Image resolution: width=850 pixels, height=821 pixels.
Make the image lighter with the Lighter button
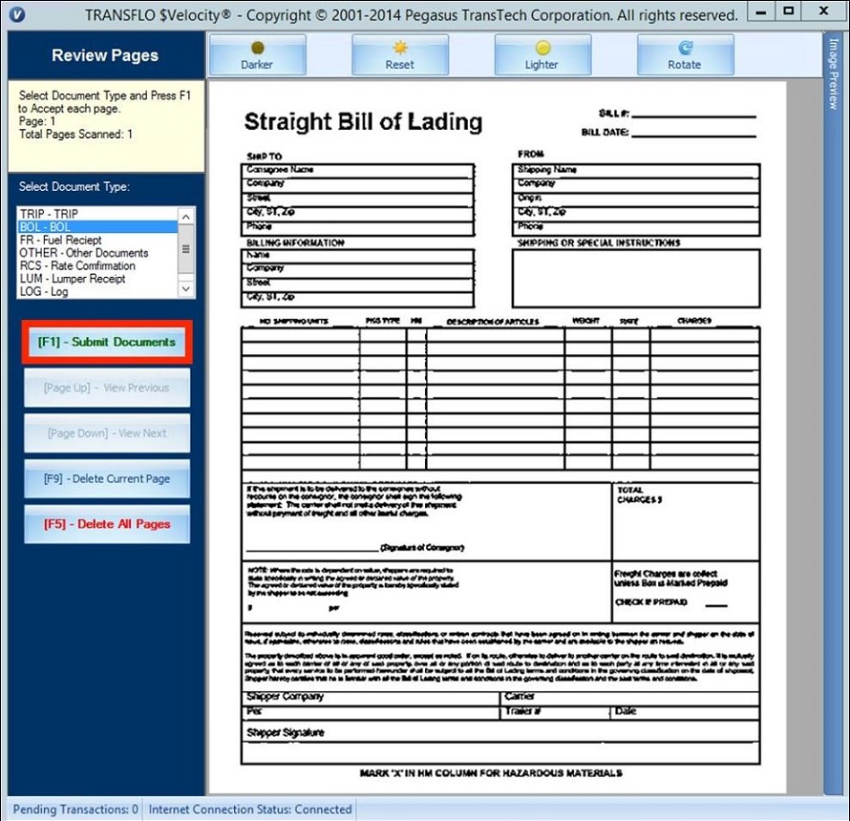(542, 54)
